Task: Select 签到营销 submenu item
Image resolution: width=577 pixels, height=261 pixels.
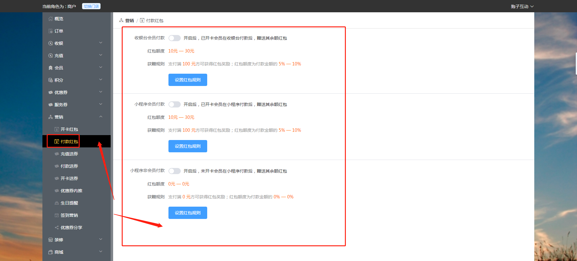Action: click(x=77, y=215)
